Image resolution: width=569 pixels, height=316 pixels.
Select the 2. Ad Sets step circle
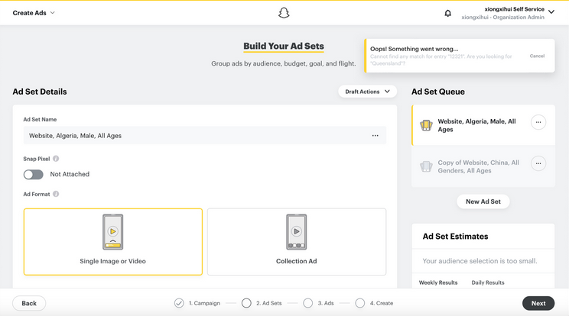pos(246,303)
